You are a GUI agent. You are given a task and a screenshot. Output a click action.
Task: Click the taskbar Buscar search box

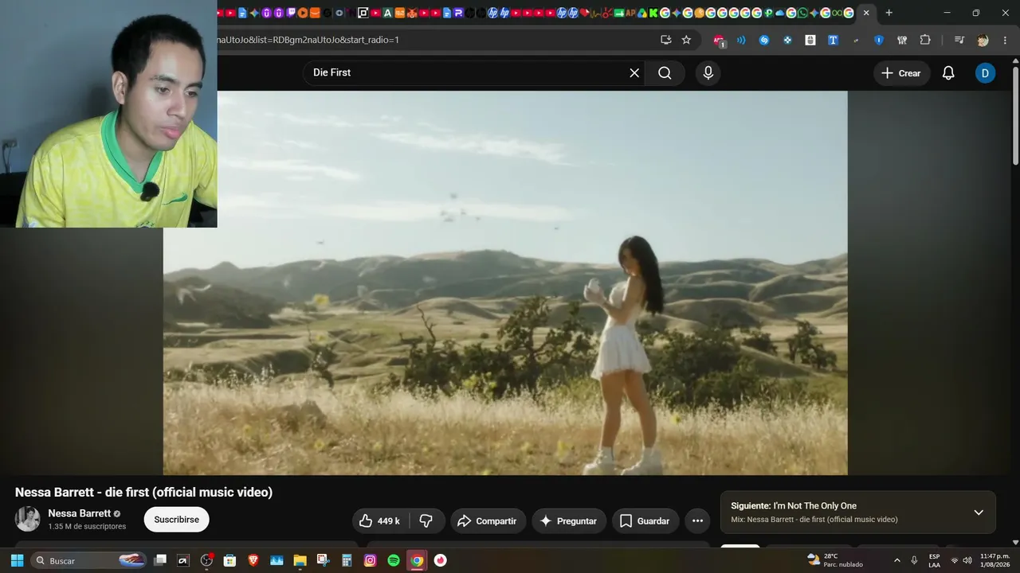(x=89, y=560)
